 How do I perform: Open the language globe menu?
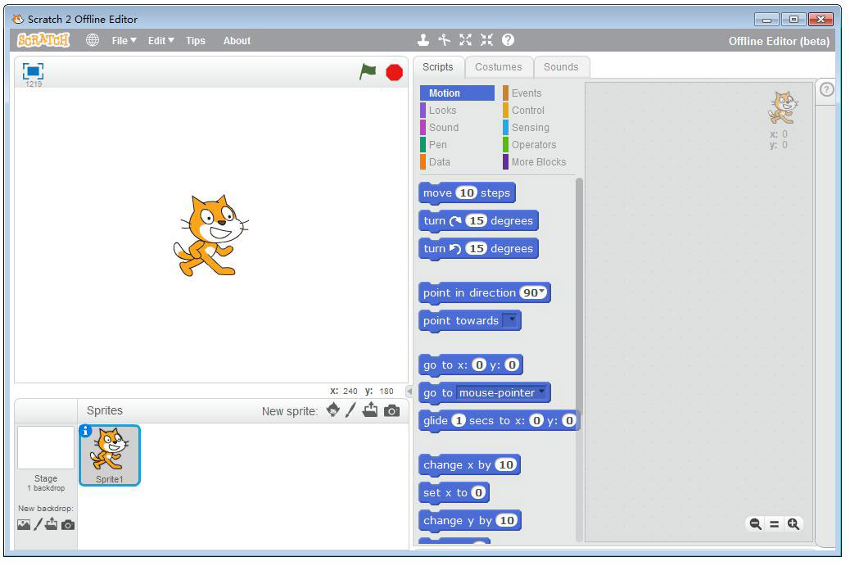click(x=93, y=40)
